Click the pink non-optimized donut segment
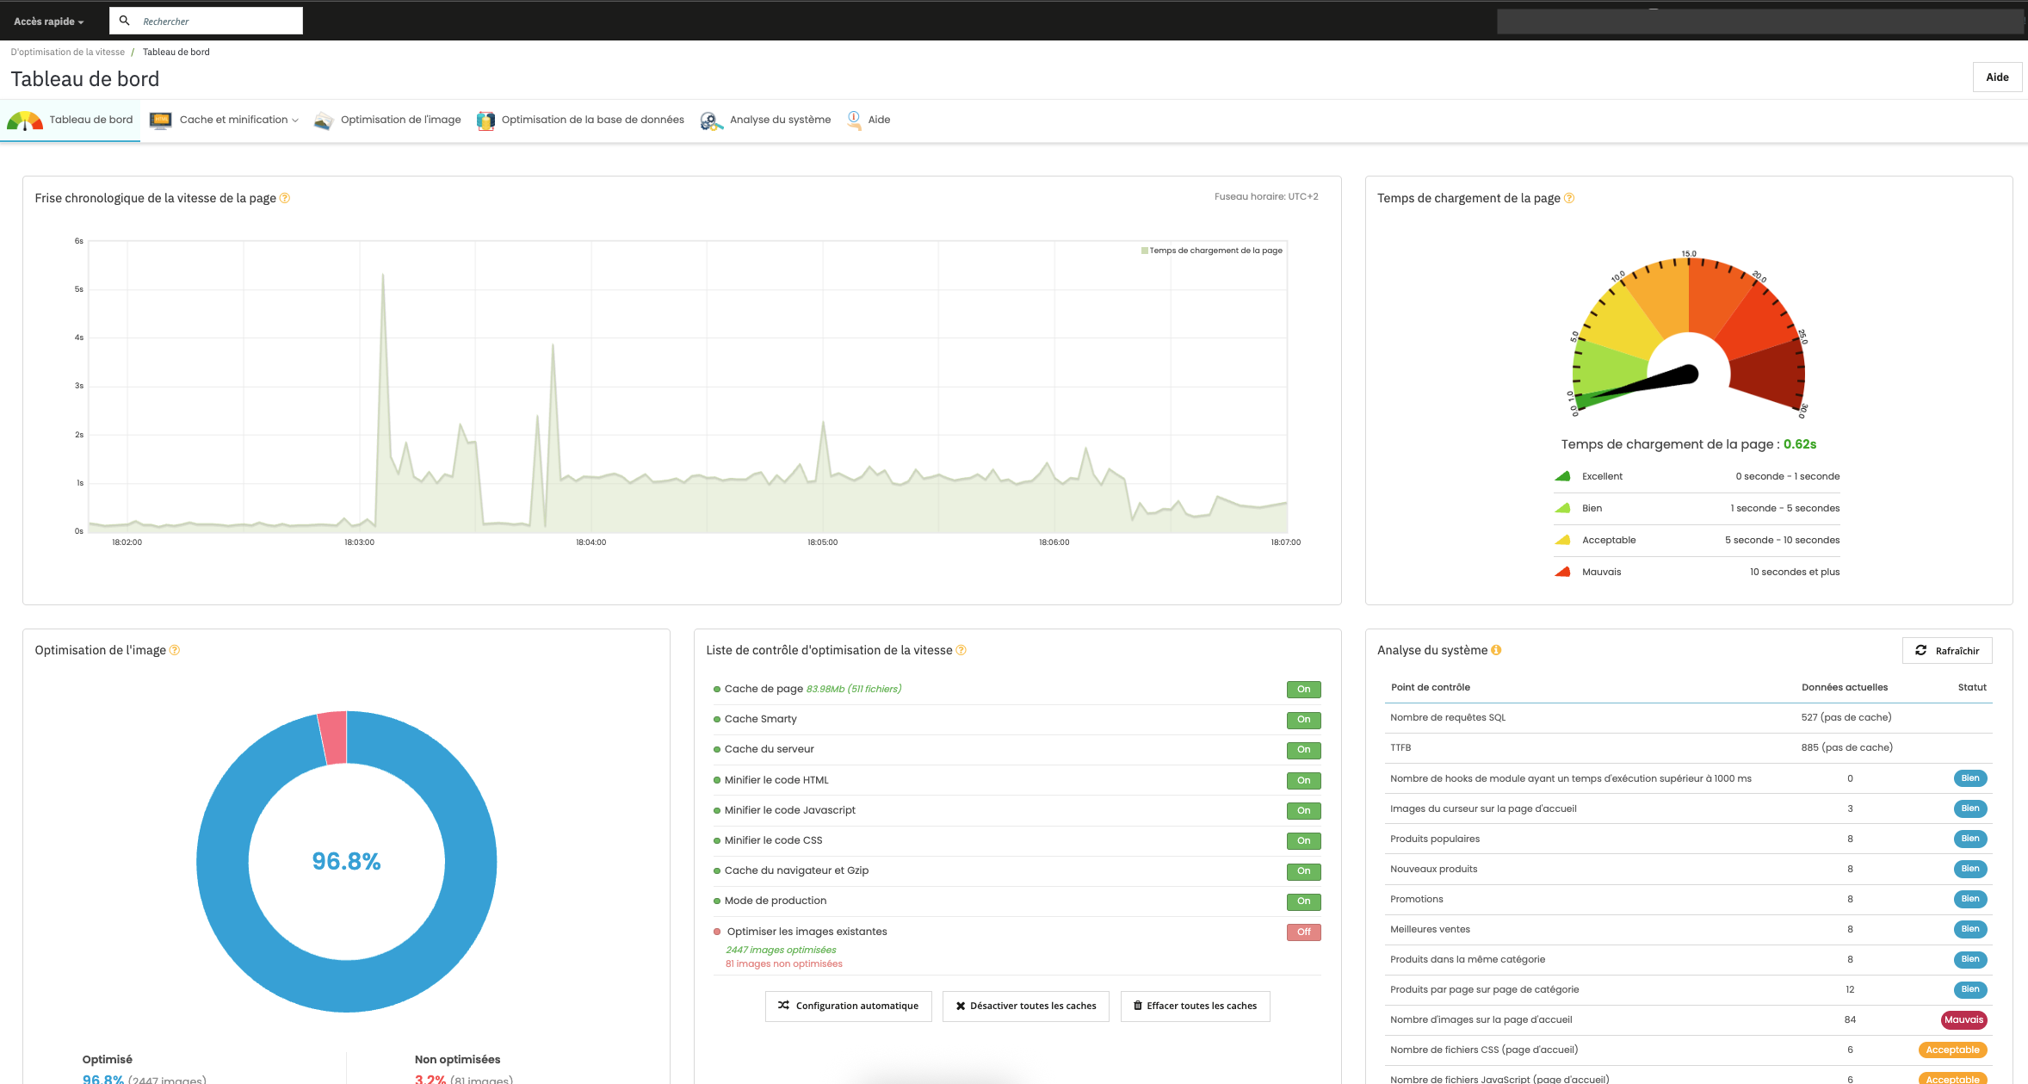Image resolution: width=2028 pixels, height=1084 pixels. click(x=333, y=738)
